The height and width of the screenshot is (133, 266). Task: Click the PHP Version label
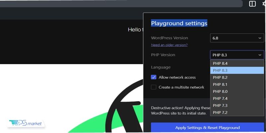pos(163,55)
